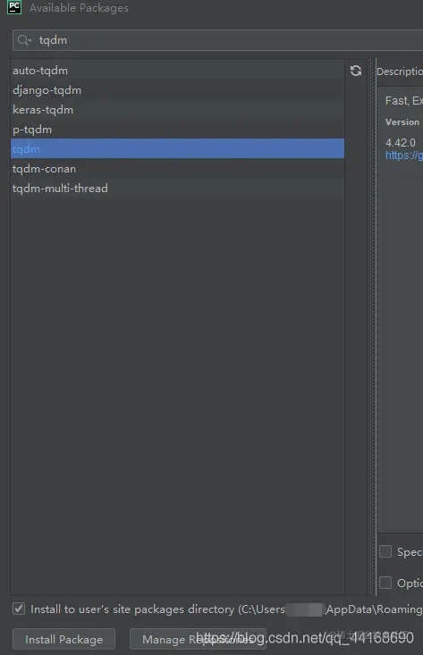Pick tqdm-conan from results
This screenshot has height=655, width=423.
(x=177, y=168)
